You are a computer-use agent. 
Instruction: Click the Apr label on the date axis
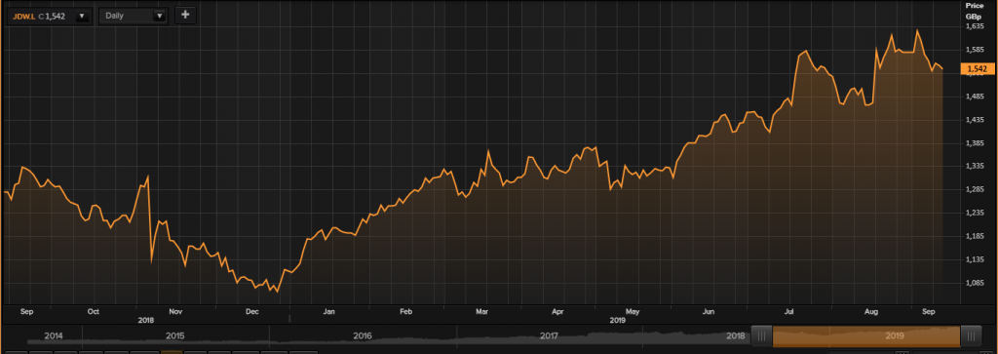pos(558,312)
